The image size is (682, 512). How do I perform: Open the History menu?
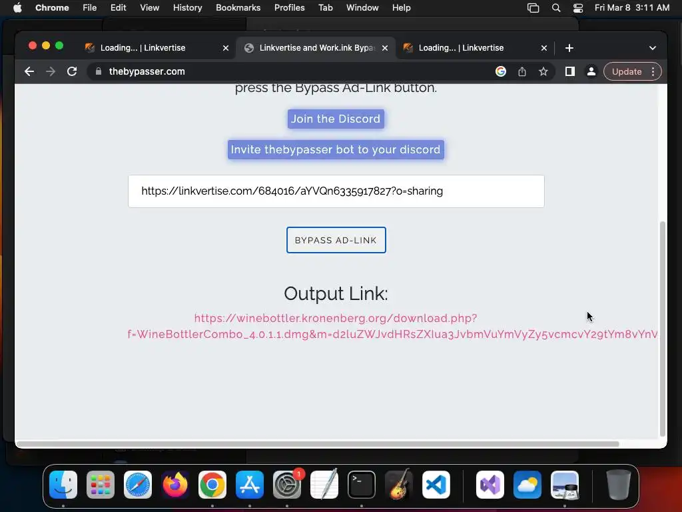point(187,8)
